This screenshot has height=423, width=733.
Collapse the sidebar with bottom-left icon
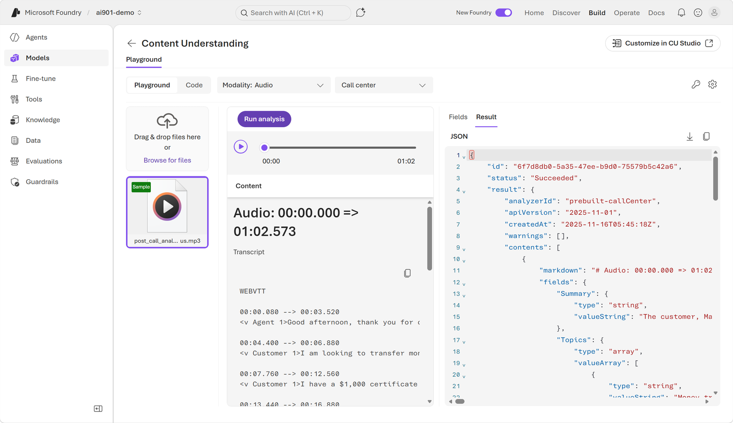(x=98, y=408)
